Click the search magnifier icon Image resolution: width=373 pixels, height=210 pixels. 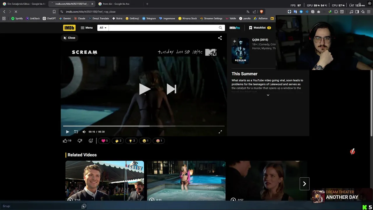click(x=221, y=28)
